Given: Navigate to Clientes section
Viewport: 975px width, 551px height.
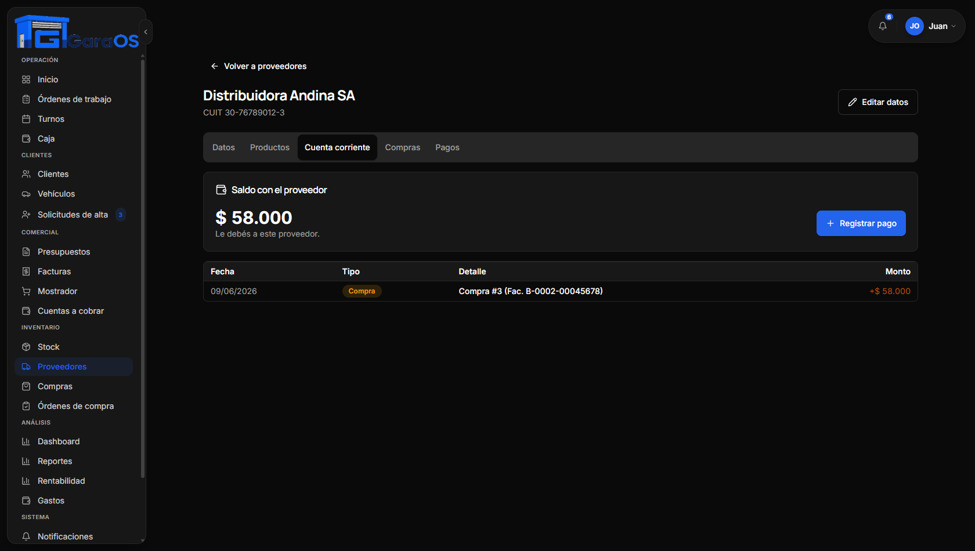Looking at the screenshot, I should (74, 174).
